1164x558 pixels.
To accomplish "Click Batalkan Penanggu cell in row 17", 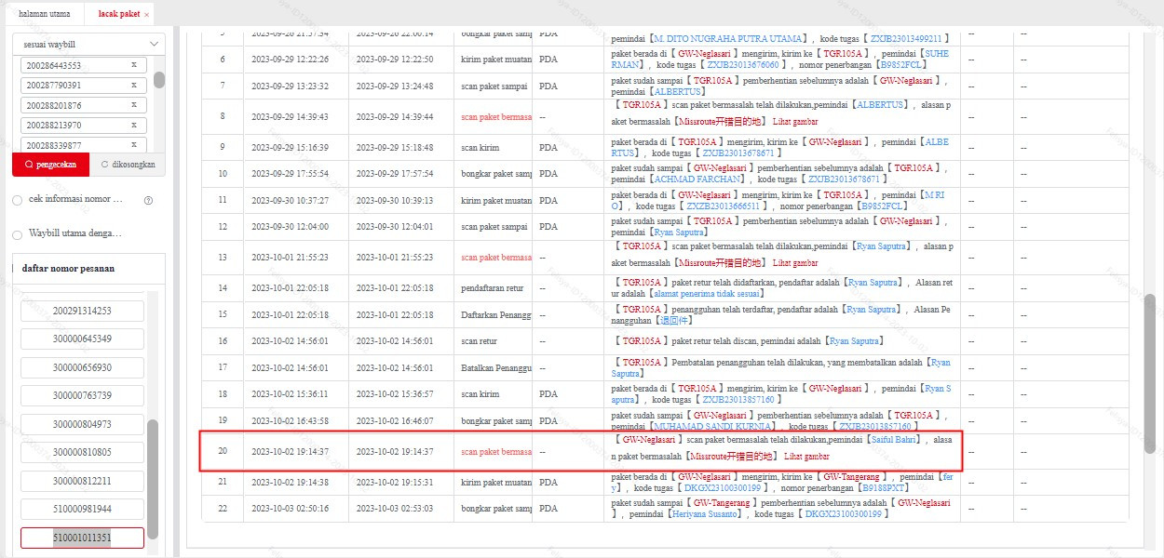I will tap(493, 367).
